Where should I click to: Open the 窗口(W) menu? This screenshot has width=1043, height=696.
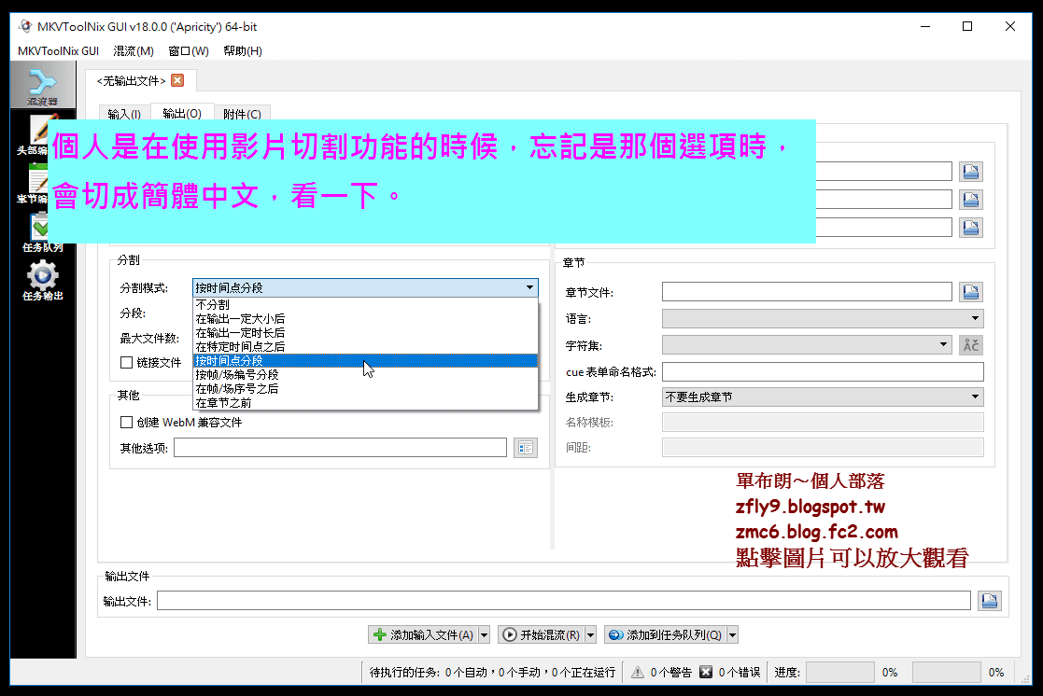coord(189,51)
